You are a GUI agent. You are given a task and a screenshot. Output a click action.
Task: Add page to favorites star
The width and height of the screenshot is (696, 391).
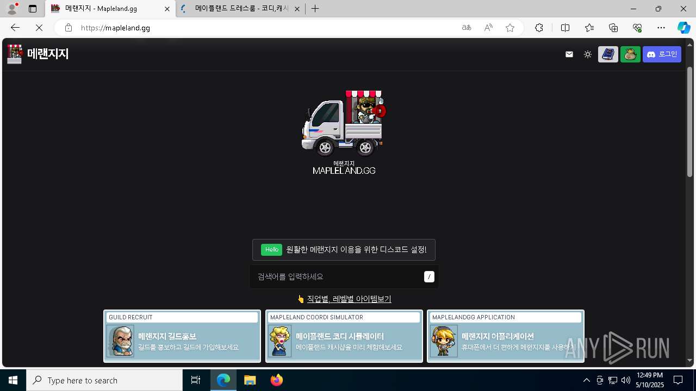click(510, 28)
